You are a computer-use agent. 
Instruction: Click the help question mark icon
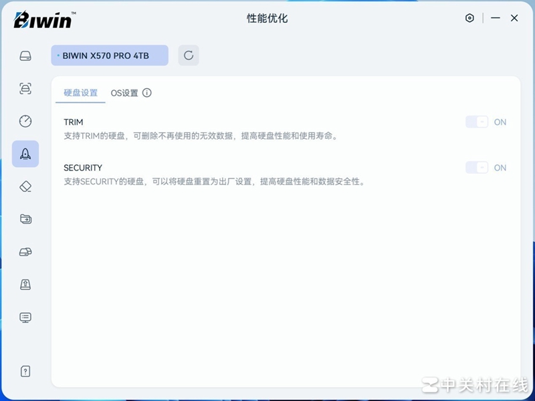click(x=25, y=372)
